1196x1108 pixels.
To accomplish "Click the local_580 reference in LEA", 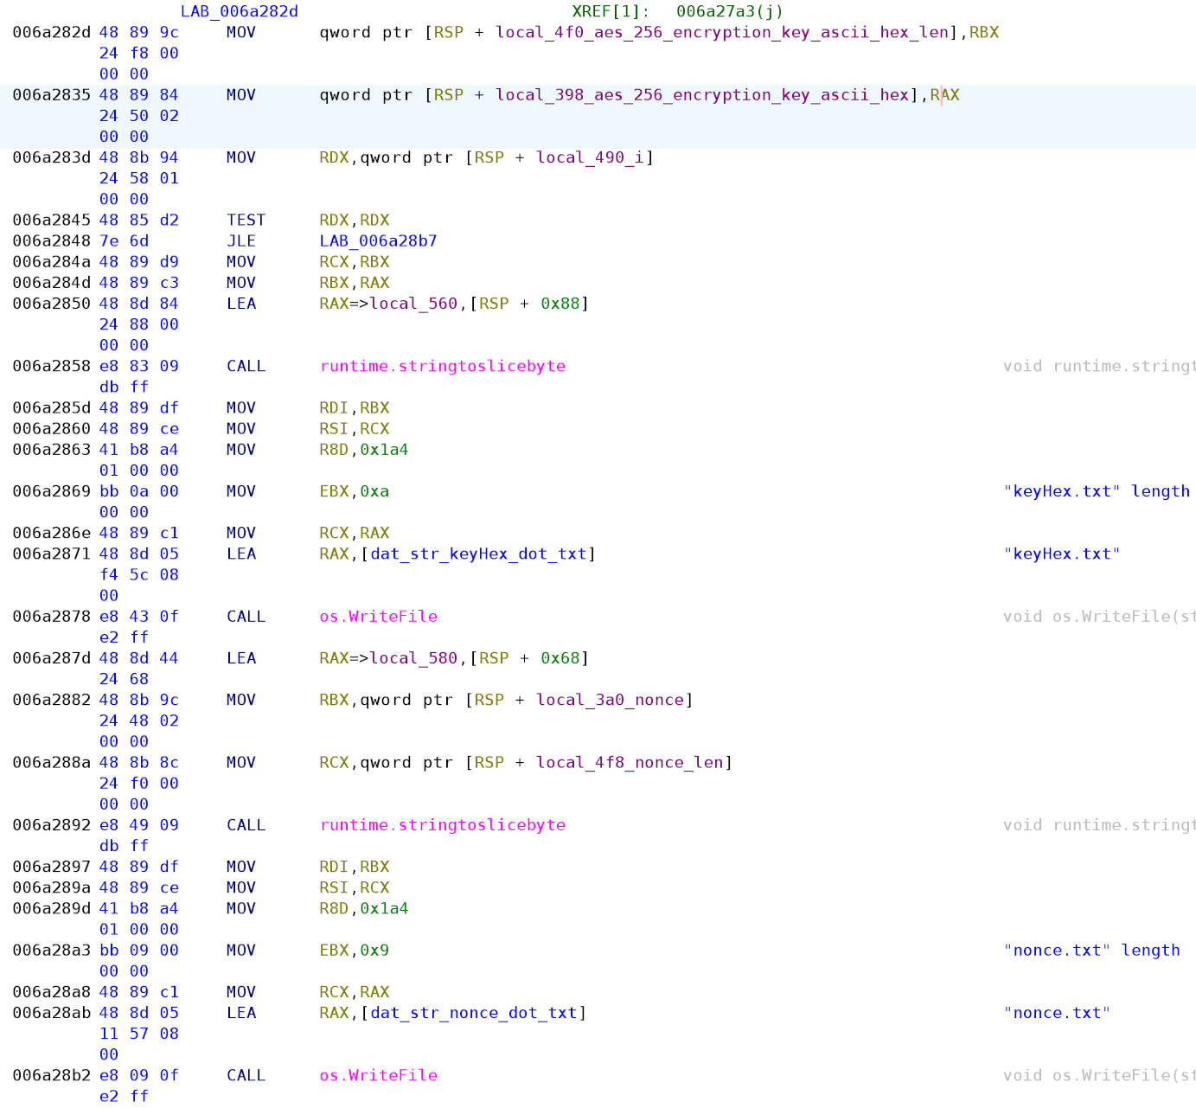I will click(413, 658).
